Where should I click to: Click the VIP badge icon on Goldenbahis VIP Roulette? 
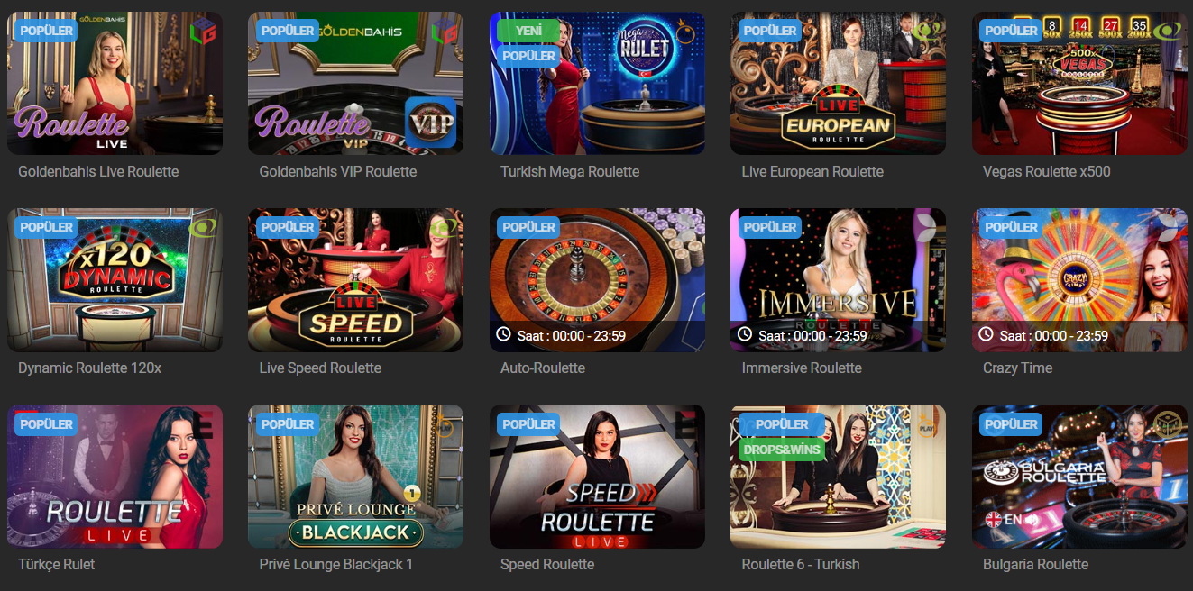(x=430, y=122)
